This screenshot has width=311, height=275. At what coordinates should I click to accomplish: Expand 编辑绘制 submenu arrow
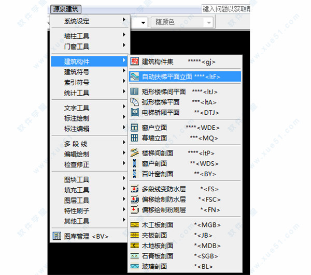(x=124, y=152)
